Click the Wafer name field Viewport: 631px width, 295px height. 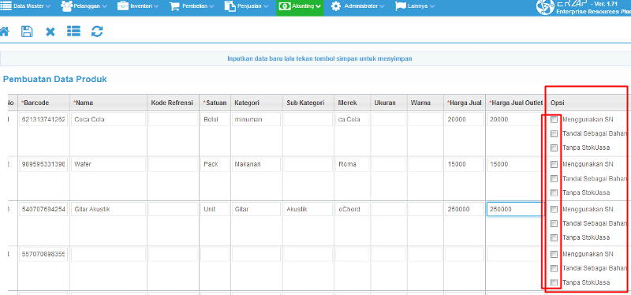[108, 164]
